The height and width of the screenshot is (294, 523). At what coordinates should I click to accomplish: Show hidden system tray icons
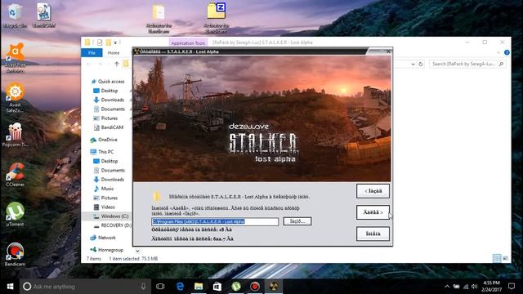click(447, 287)
